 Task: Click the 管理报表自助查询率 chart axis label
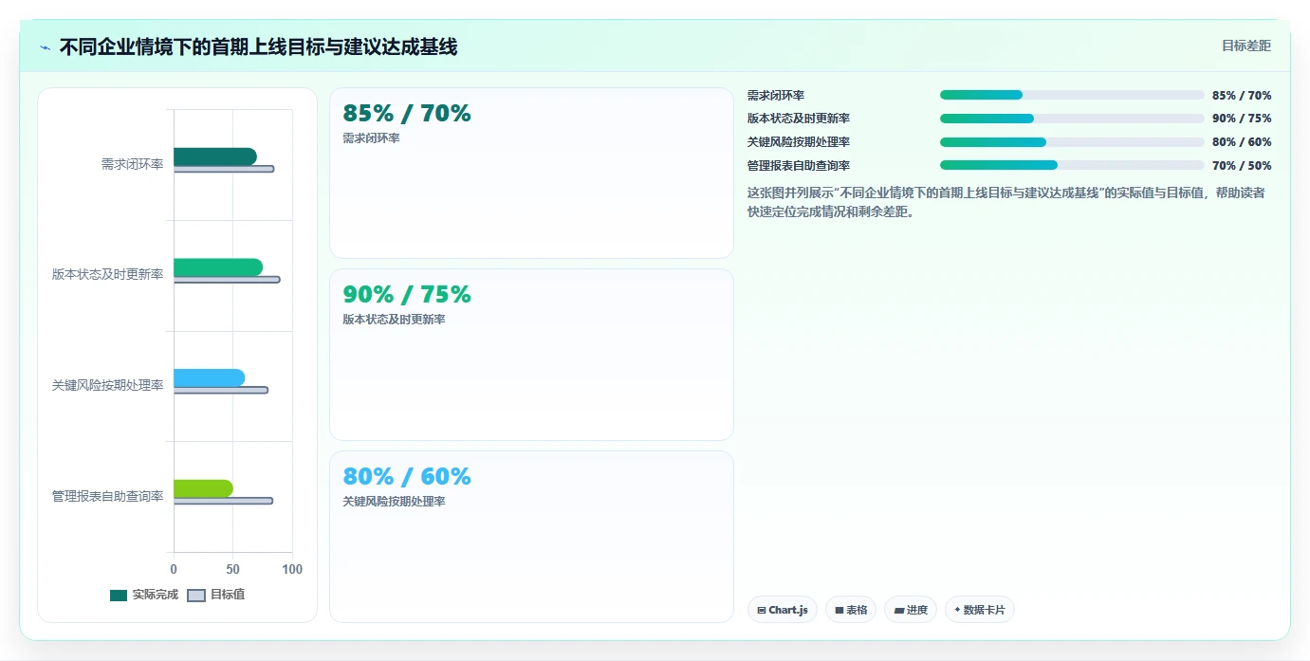(107, 496)
